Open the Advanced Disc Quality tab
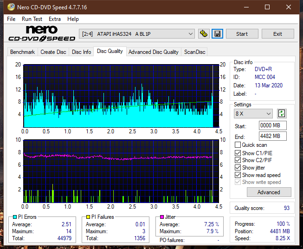Screen dimensions: 303x249 click(x=154, y=52)
